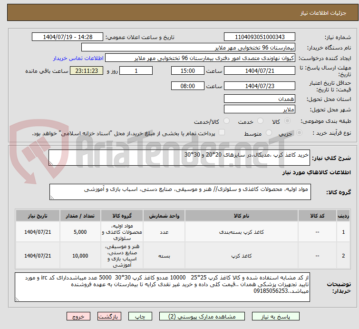Click the validity time field 08:00

187,86
